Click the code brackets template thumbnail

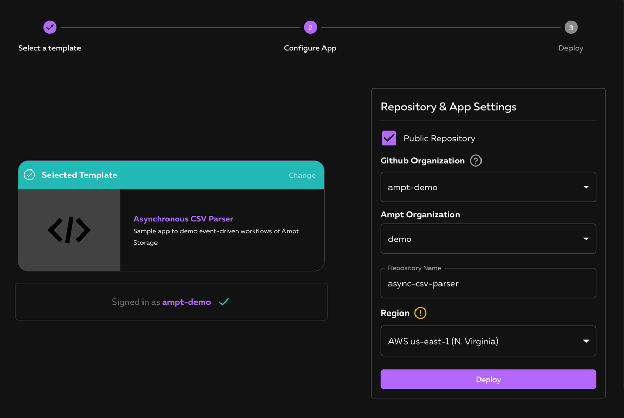click(69, 230)
